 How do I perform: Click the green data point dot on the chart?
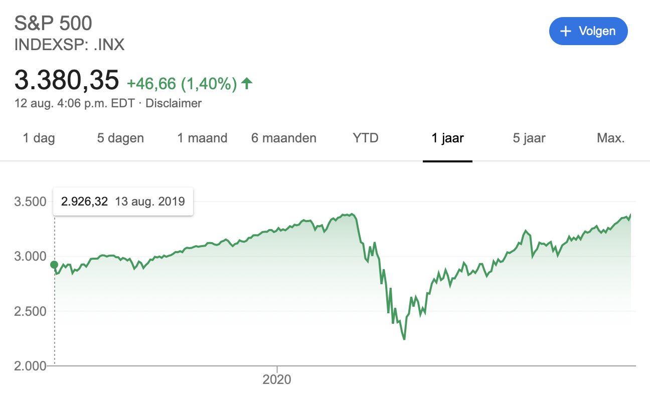click(54, 265)
